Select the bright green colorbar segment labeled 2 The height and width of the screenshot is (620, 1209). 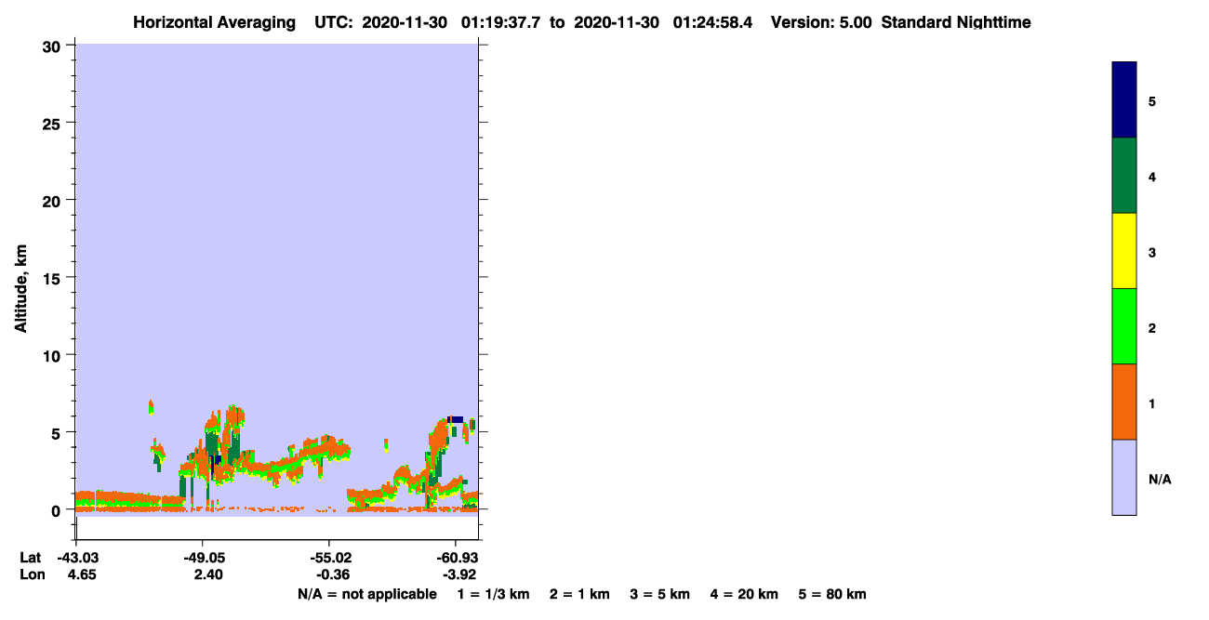[1124, 326]
